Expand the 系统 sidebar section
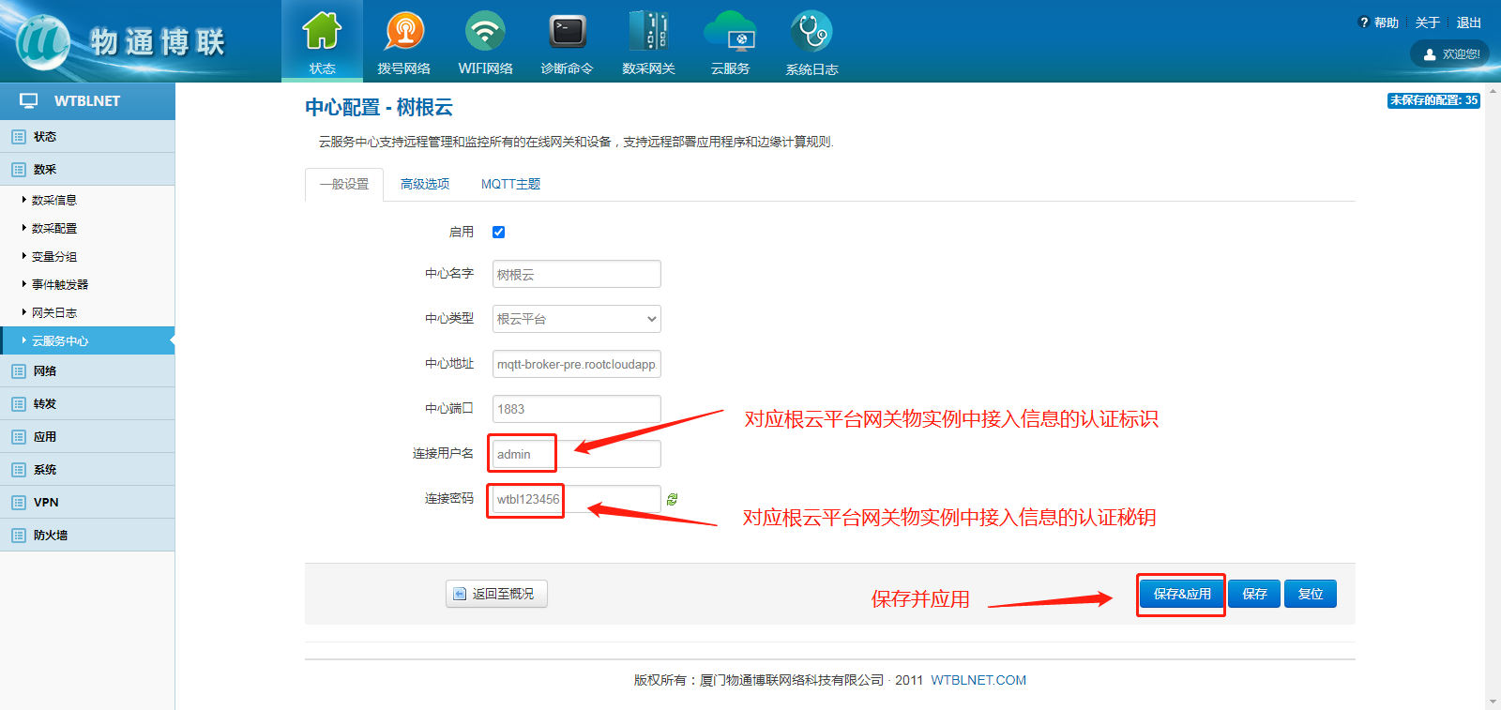Screen dimensions: 1501x710 tap(87, 469)
